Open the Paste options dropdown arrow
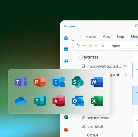The image size is (138, 137). 96,46
